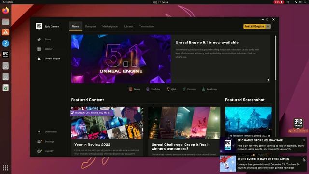Click the Unreal Engine 5.1 is now available headline
The image size is (309, 174).
coord(208,43)
